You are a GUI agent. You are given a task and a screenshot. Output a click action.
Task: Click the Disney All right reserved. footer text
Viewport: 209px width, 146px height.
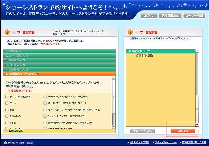coord(21,143)
